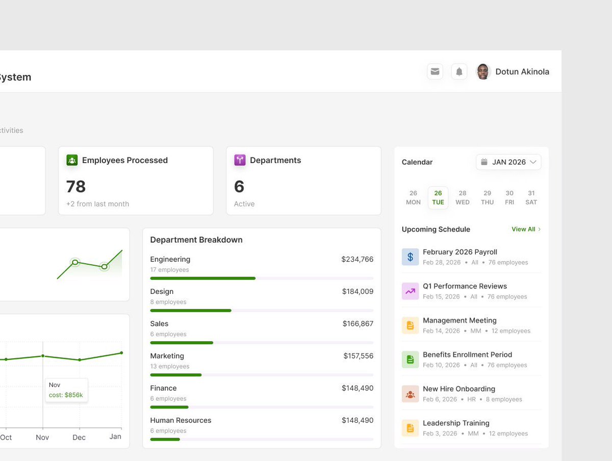Viewport: 612px width, 461px height.
Task: Open the Benefits Enrollment Period event
Action: tap(471, 359)
